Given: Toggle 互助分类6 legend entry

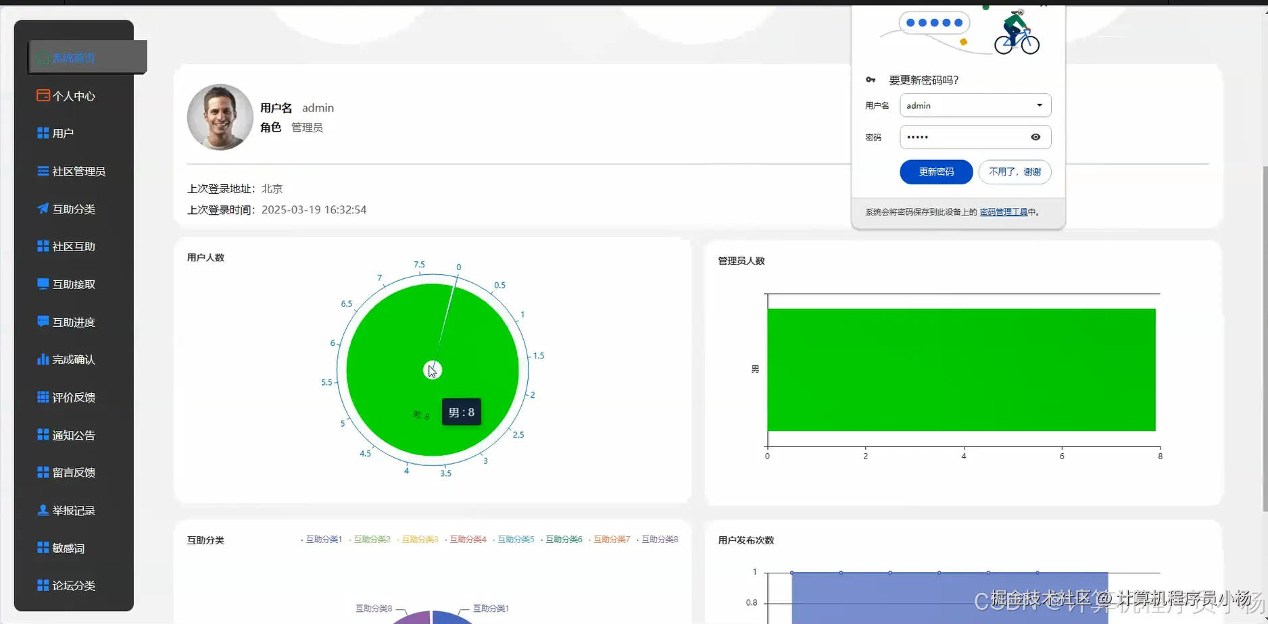Looking at the screenshot, I should coord(562,540).
